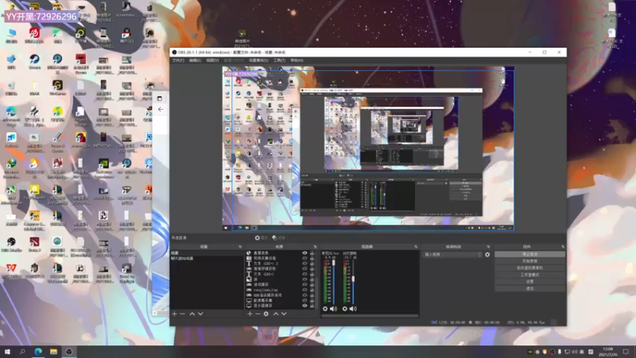Image resolution: width=636 pixels, height=358 pixels.
Task: Open the 文件(F) menu
Action: click(x=178, y=60)
